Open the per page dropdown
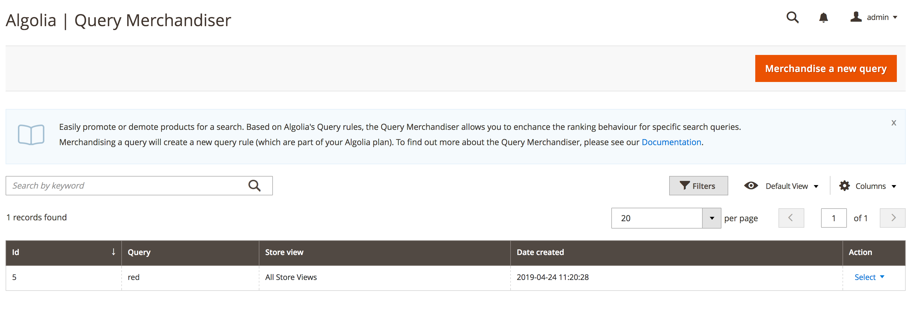 711,218
